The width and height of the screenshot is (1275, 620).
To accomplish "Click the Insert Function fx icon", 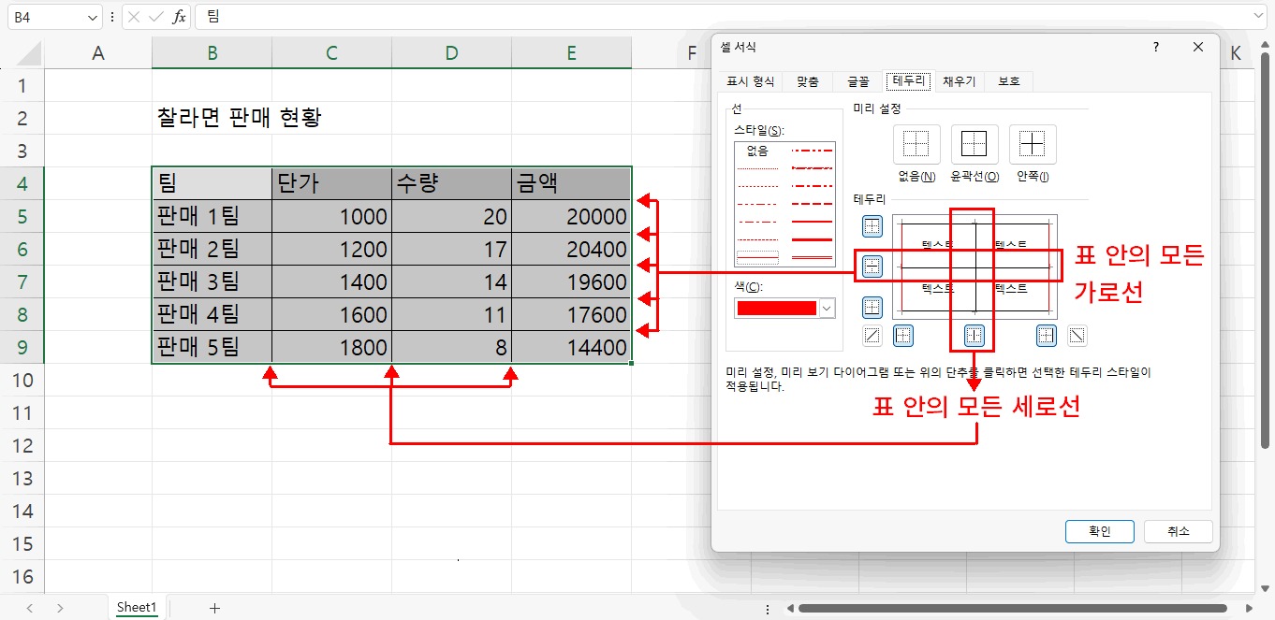I will click(179, 17).
